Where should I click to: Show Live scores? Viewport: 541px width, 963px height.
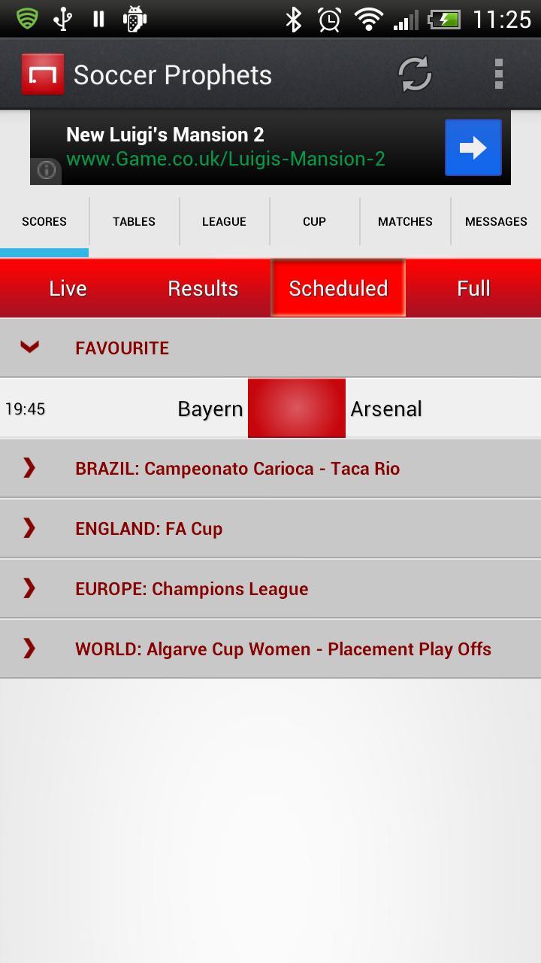(68, 288)
